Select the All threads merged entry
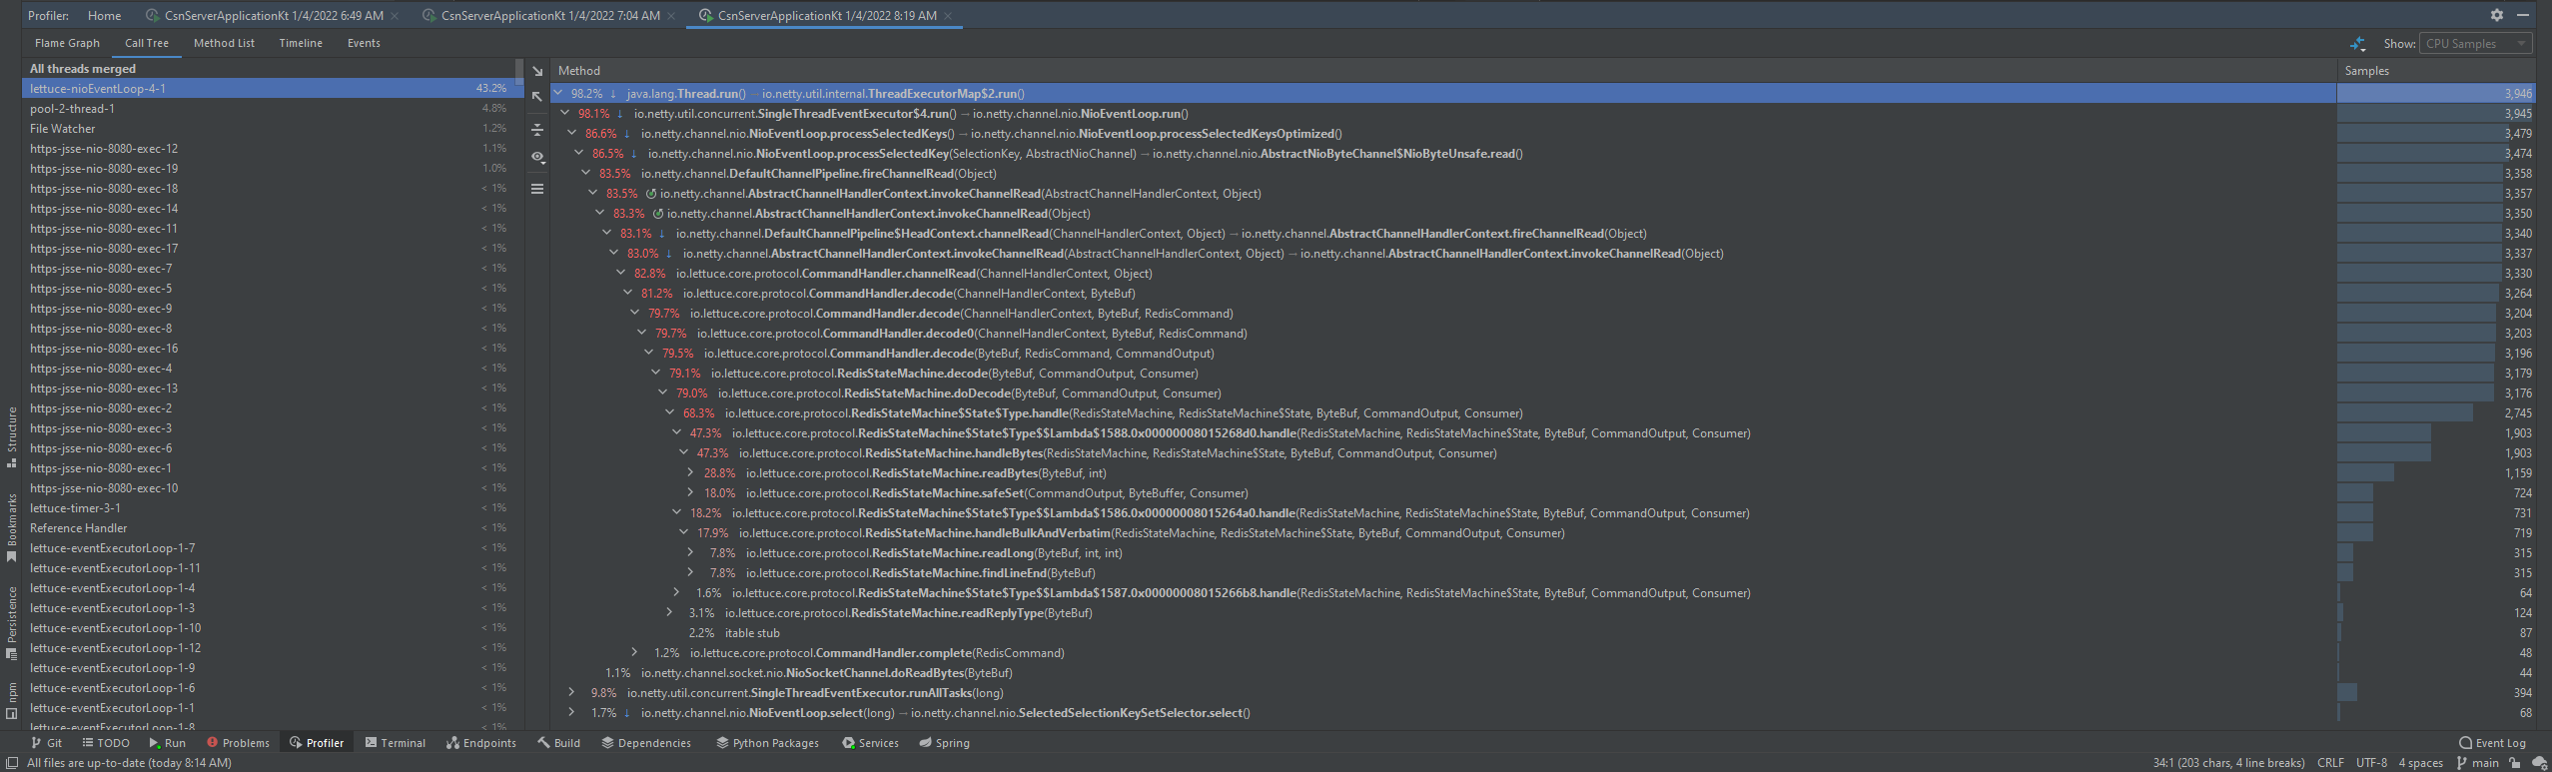This screenshot has width=2552, height=772. 268,69
